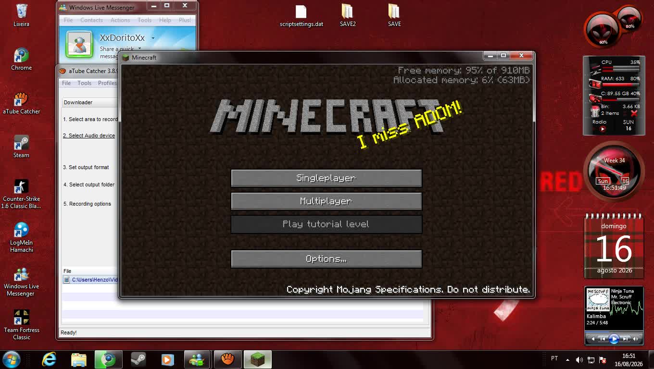Open Contacts menu in Messenger
Viewport: 654px width, 369px height.
click(x=91, y=20)
